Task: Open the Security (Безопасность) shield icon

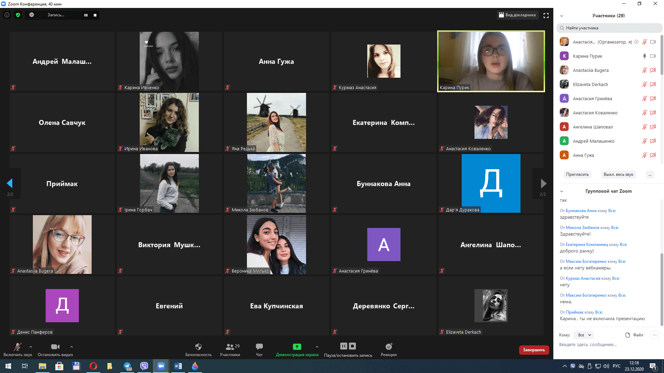Action: [198, 346]
